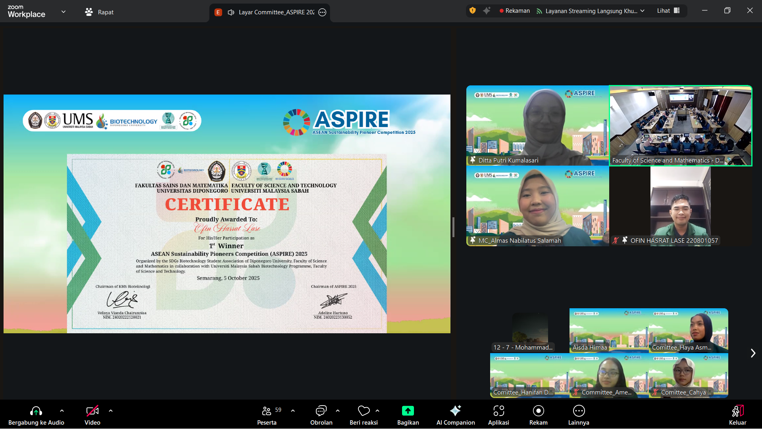The width and height of the screenshot is (762, 429).
Task: Open the Aplikasi apps icon
Action: point(498,411)
